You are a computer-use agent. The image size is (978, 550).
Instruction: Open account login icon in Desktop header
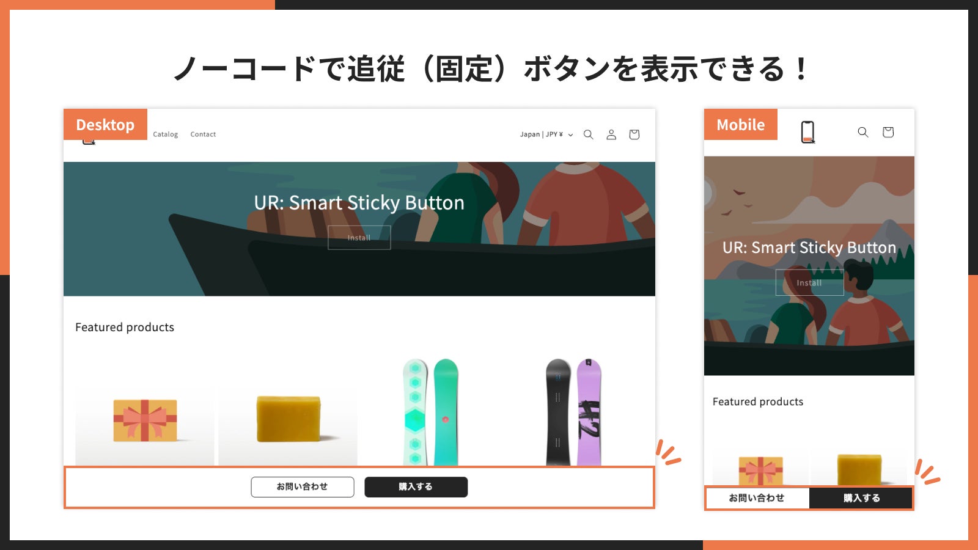611,134
